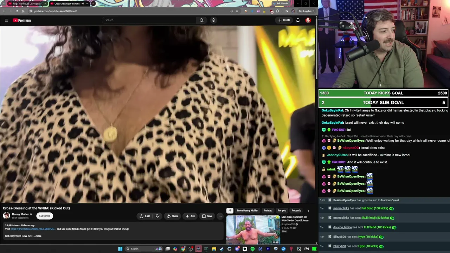Image resolution: width=450 pixels, height=253 pixels.
Task: Click the TODAY SUB GOAL progress bar
Action: pyautogui.click(x=384, y=103)
